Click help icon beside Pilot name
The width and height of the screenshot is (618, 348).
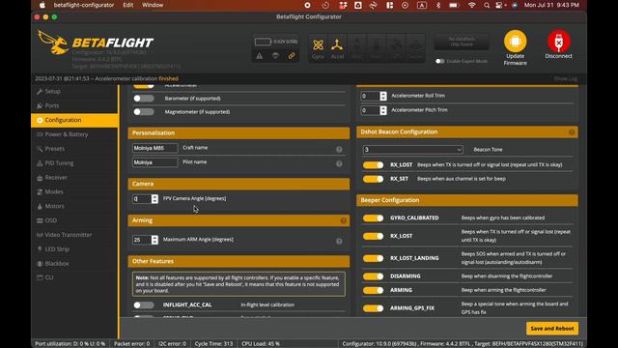pyautogui.click(x=339, y=163)
